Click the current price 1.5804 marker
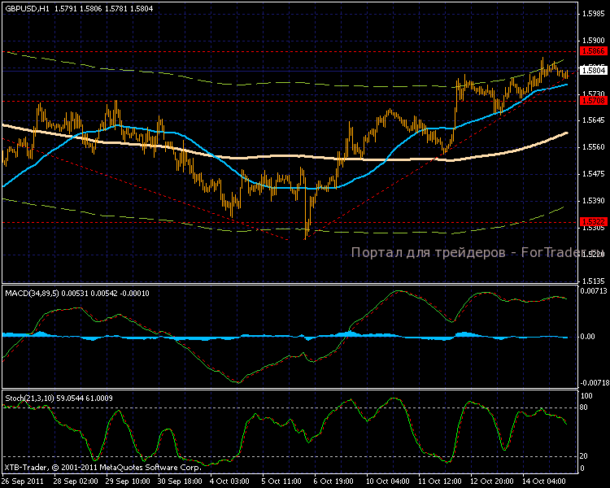This screenshot has width=610, height=488. click(x=591, y=71)
